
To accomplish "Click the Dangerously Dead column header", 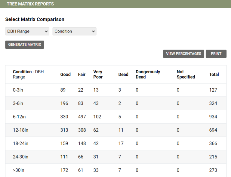I will coord(148,75).
